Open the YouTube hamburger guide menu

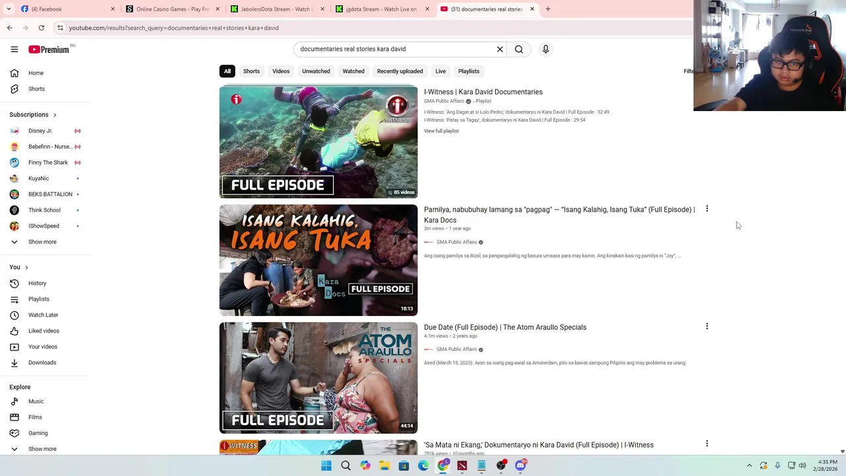click(14, 49)
